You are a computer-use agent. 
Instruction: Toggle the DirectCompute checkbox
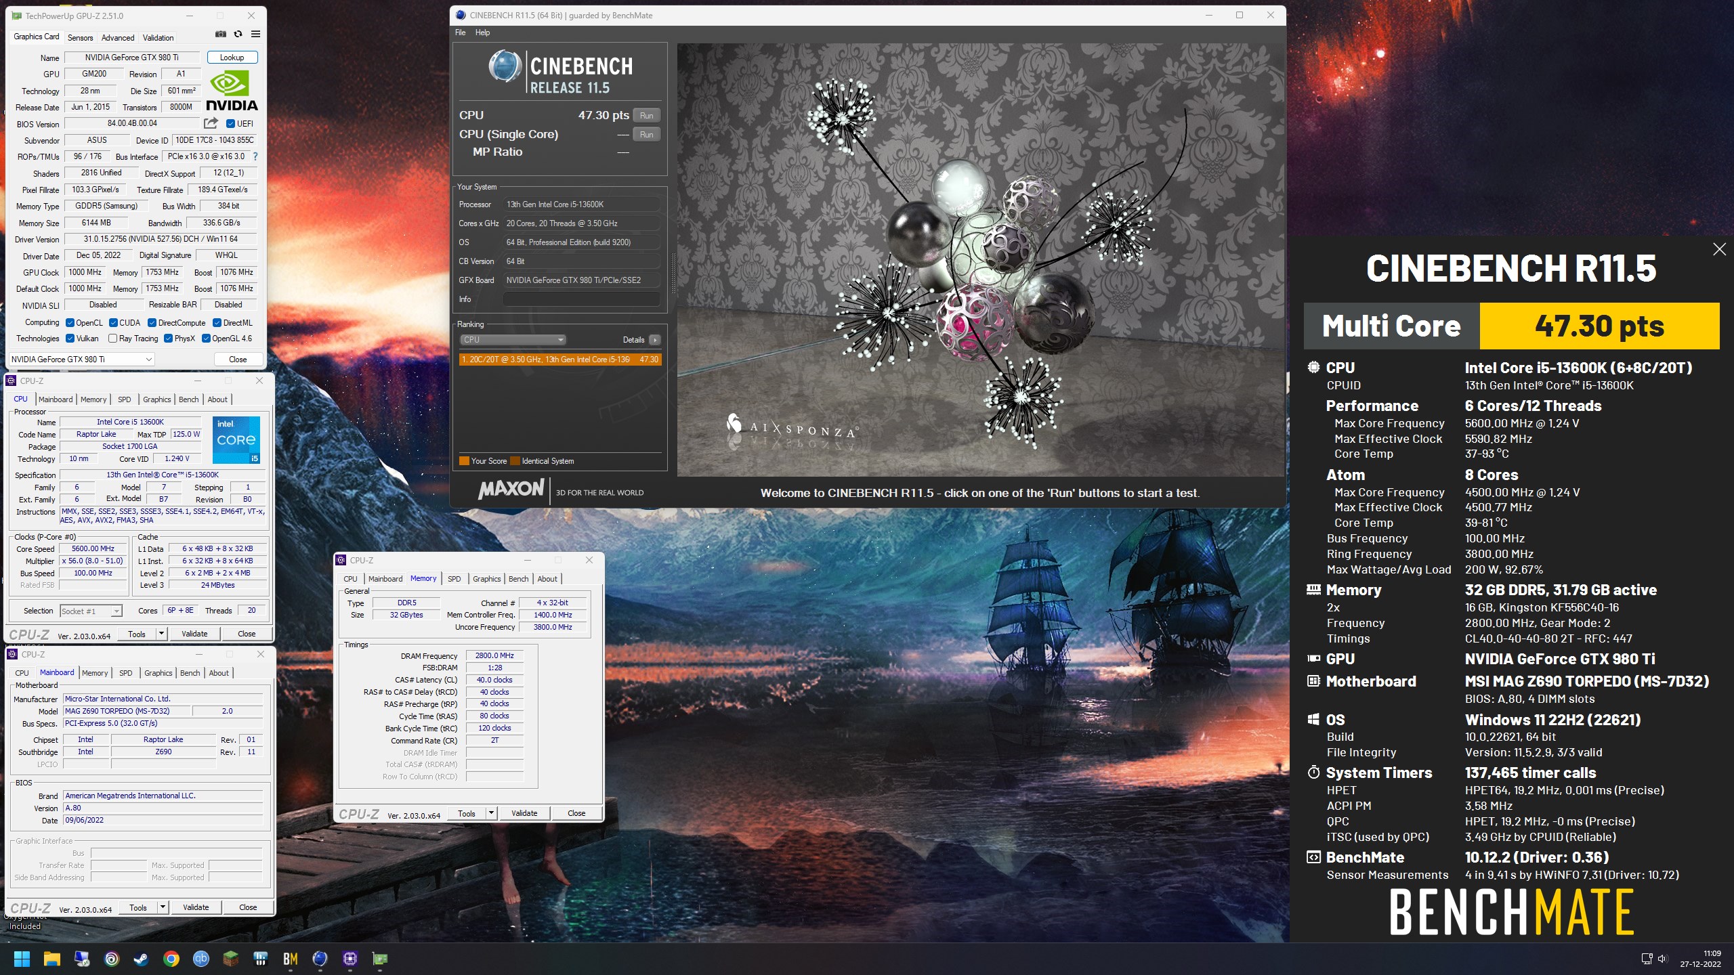152,323
